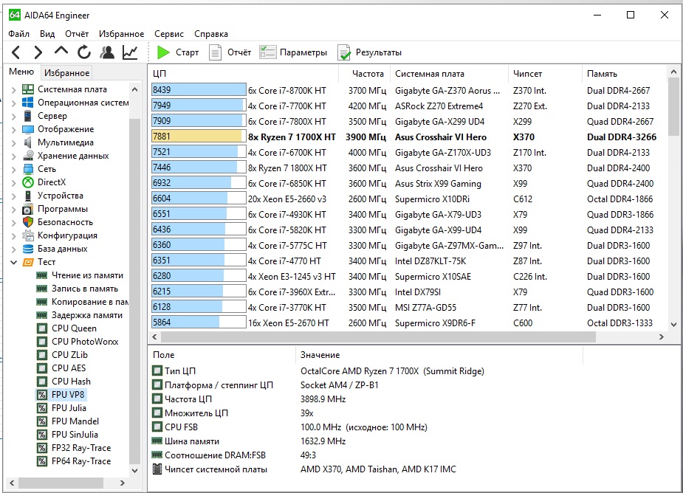Click the 8439 score bar
Viewport: 683px width, 493px height.
(199, 90)
